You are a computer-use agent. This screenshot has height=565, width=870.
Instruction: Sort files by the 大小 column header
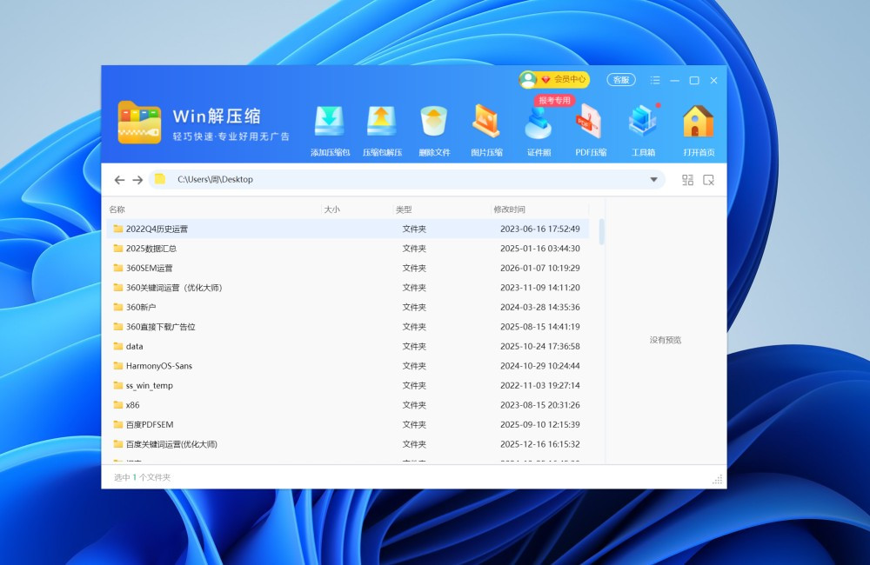(x=332, y=209)
